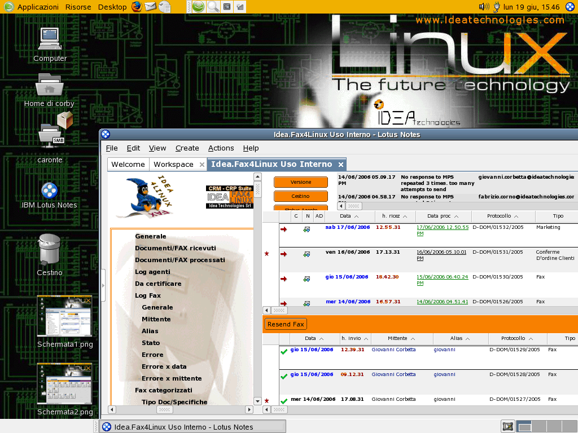Viewport: 578px width, 433px height.
Task: Sort received faxes by Data column
Action: click(x=349, y=216)
